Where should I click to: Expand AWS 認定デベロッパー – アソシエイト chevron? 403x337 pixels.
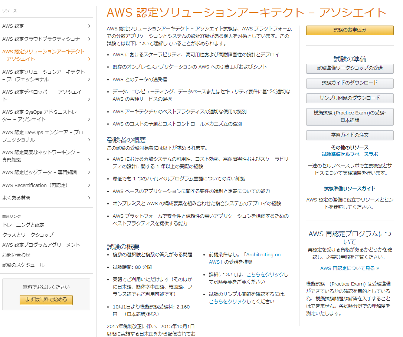tap(89, 99)
